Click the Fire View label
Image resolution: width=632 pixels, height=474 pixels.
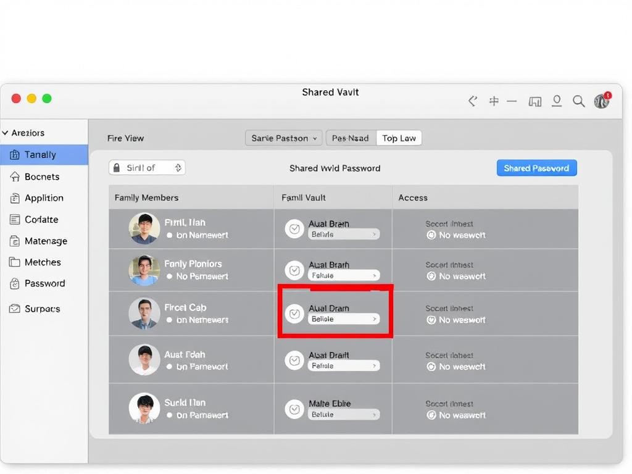(x=125, y=138)
